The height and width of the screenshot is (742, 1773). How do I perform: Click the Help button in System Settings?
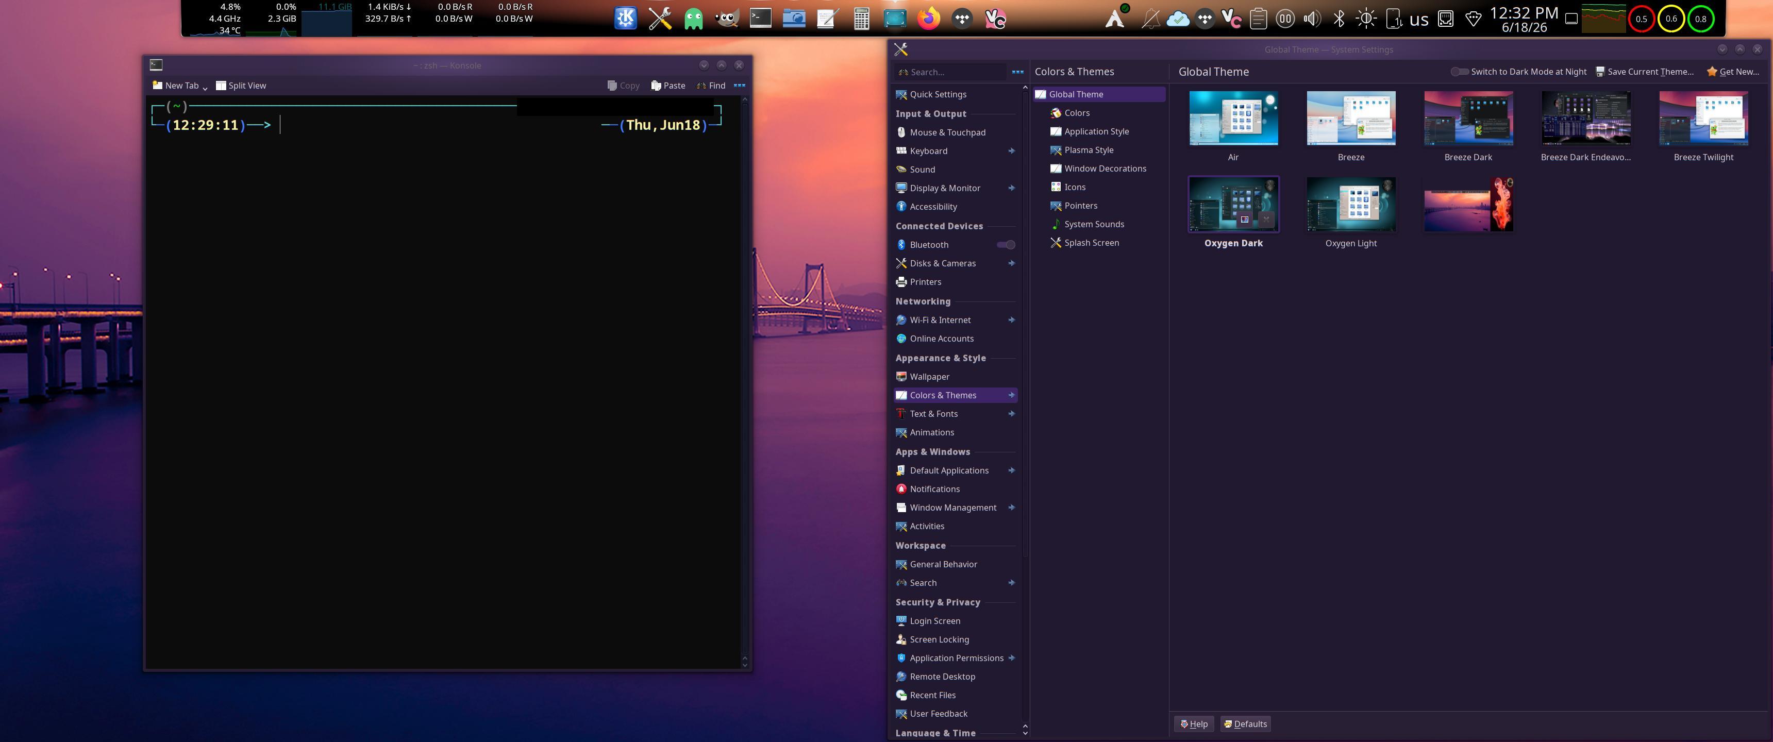pyautogui.click(x=1194, y=723)
